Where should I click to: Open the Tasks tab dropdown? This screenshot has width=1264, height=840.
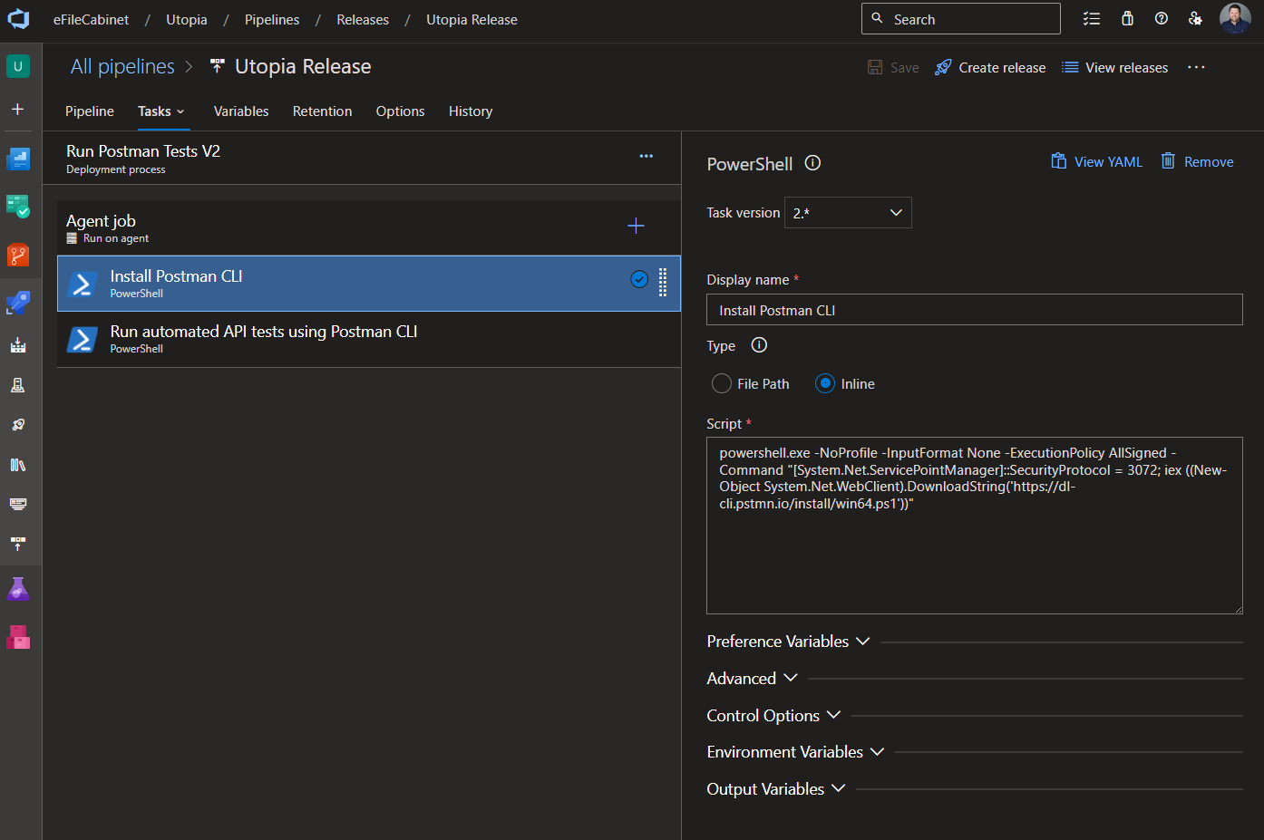[x=161, y=111]
